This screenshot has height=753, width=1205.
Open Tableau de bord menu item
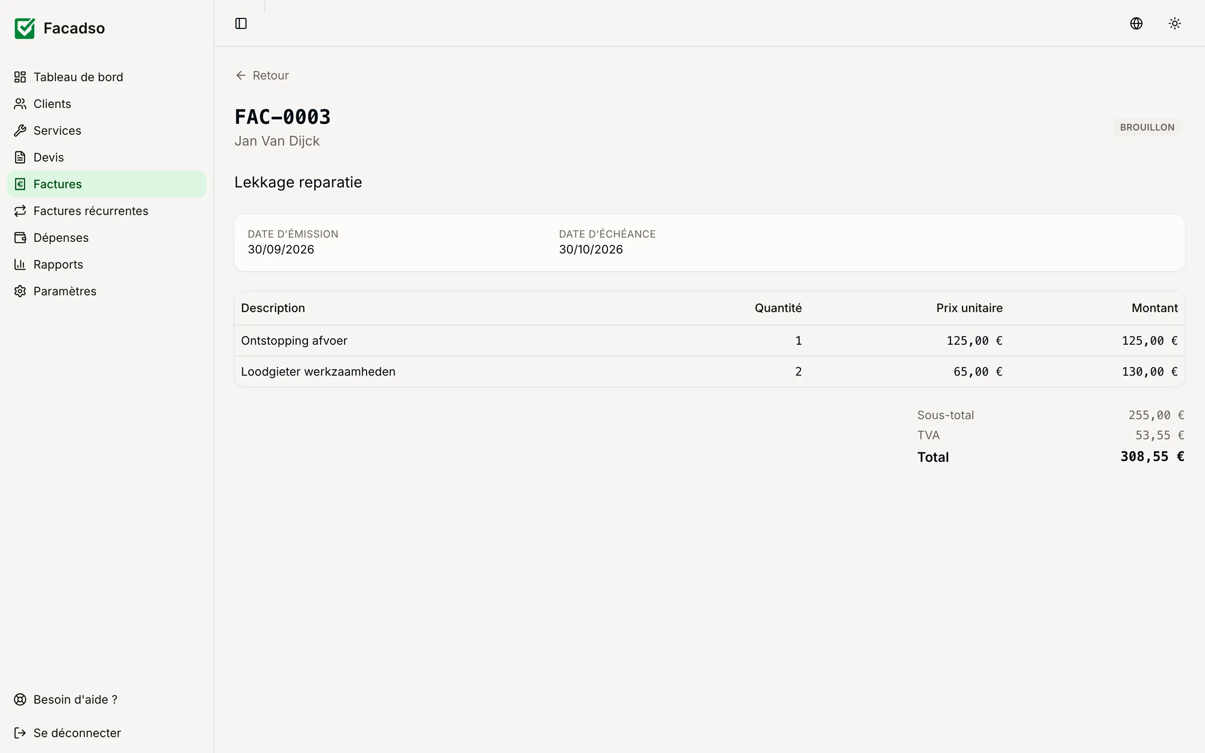coord(107,77)
